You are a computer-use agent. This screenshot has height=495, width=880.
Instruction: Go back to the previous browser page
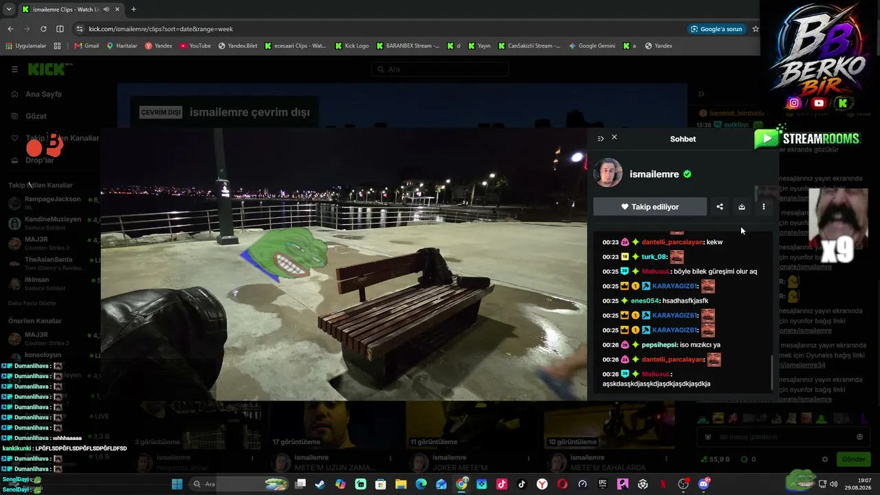click(x=10, y=29)
